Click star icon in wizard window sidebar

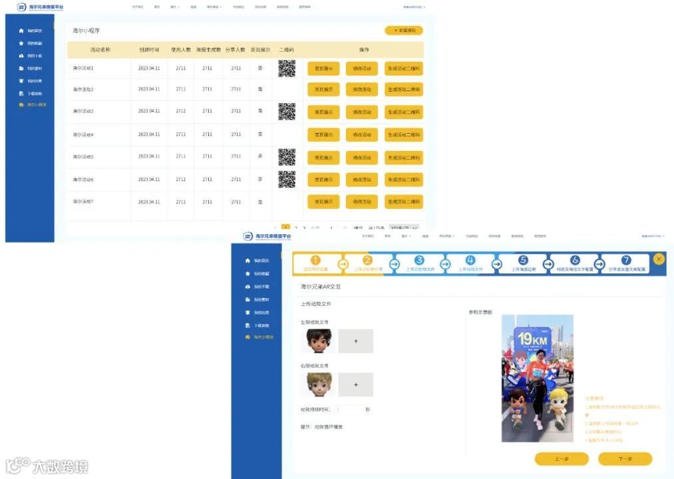248,273
